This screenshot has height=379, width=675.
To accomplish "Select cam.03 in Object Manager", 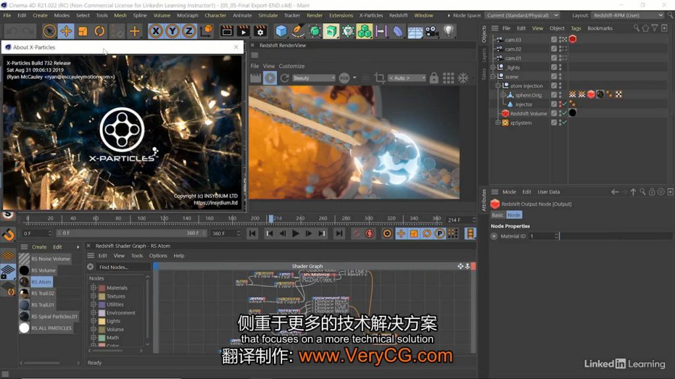I will 513,39.
